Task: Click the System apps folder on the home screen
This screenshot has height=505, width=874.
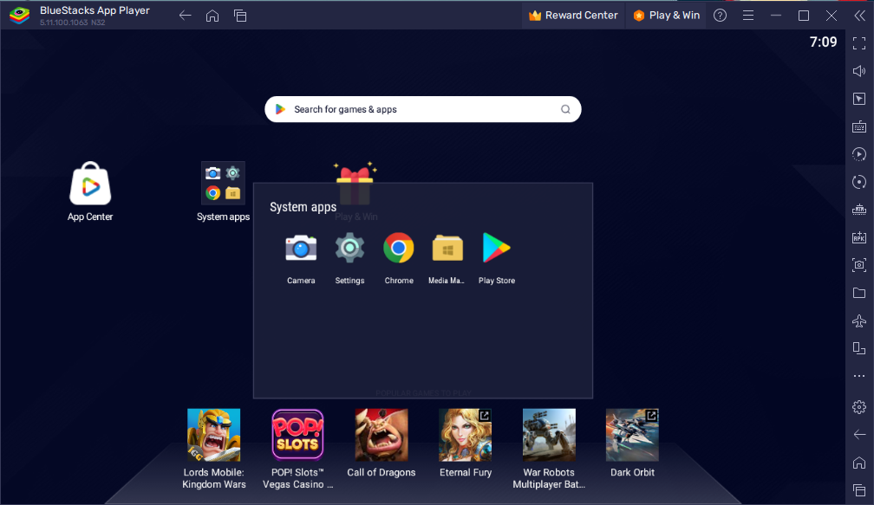Action: [223, 191]
